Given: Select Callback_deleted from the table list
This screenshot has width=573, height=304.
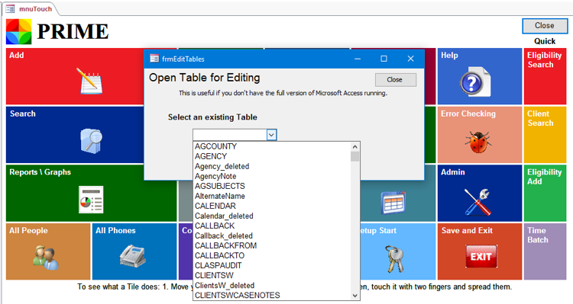Looking at the screenshot, I should pyautogui.click(x=272, y=236).
